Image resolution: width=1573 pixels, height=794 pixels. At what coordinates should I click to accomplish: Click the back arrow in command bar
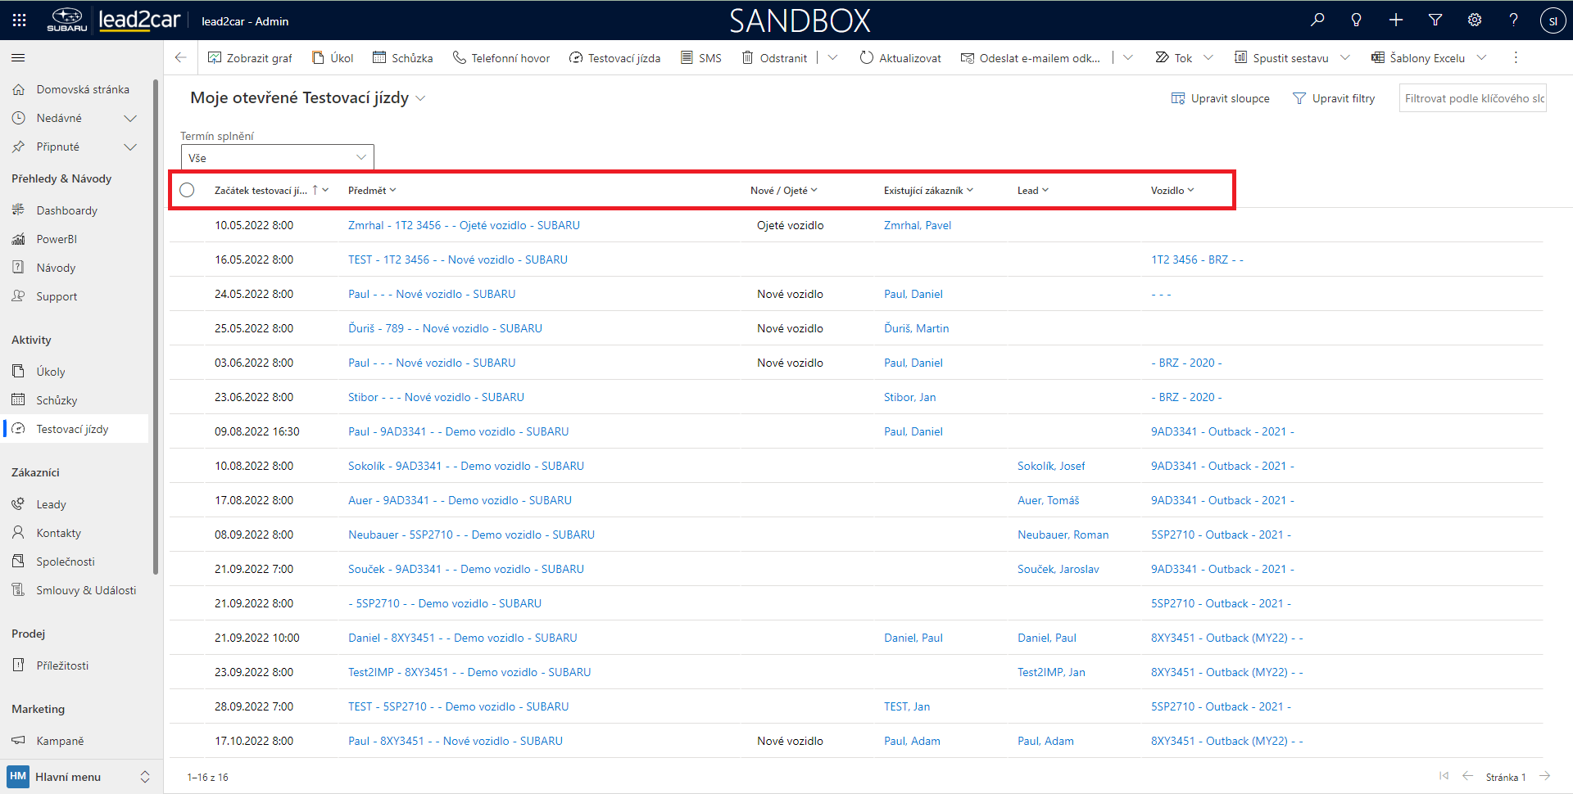[181, 58]
